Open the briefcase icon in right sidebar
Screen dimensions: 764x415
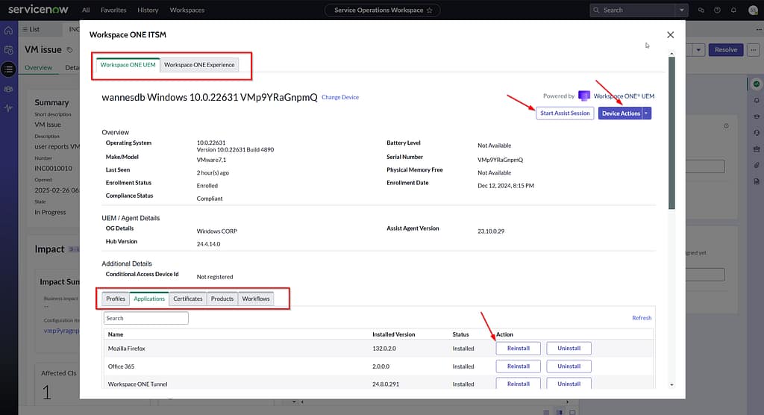click(757, 149)
